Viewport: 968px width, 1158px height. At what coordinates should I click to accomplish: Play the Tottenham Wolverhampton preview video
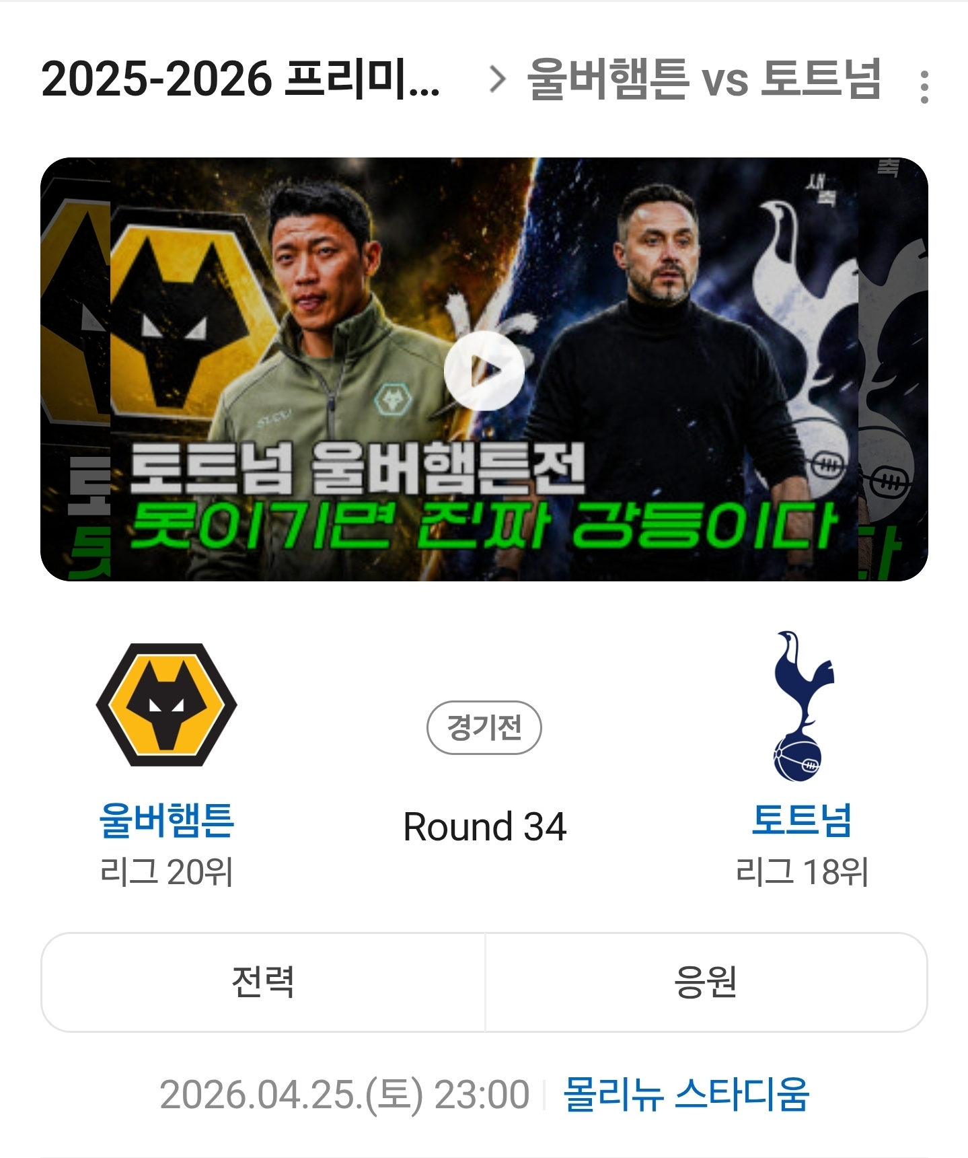coord(484,370)
